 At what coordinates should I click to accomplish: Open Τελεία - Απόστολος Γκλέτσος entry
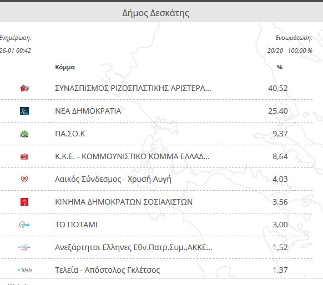click(x=157, y=270)
